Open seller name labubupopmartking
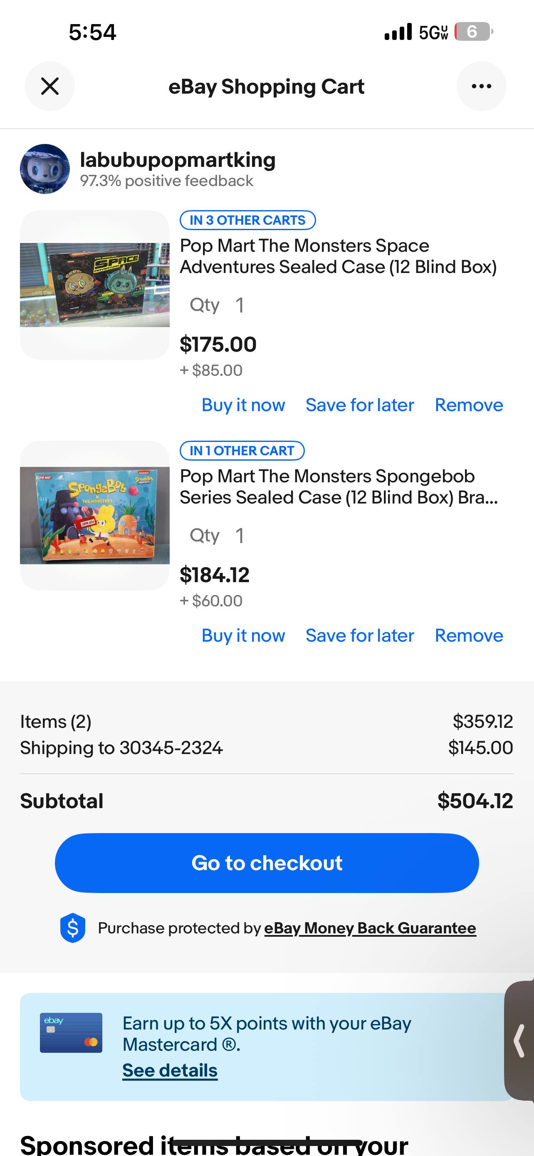534x1156 pixels. [x=178, y=160]
